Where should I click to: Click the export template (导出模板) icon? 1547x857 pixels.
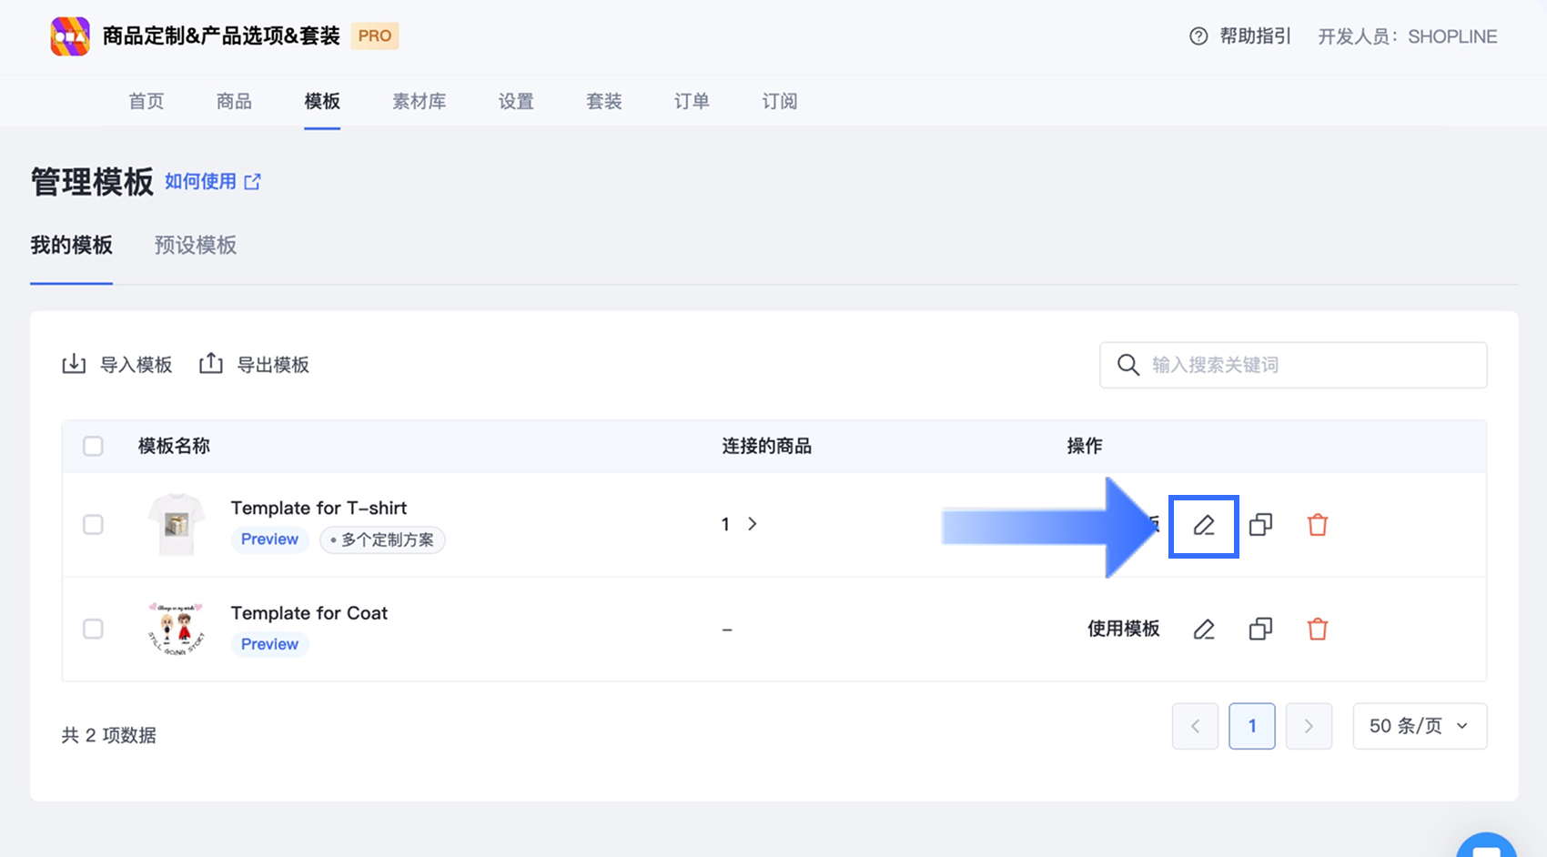[211, 364]
